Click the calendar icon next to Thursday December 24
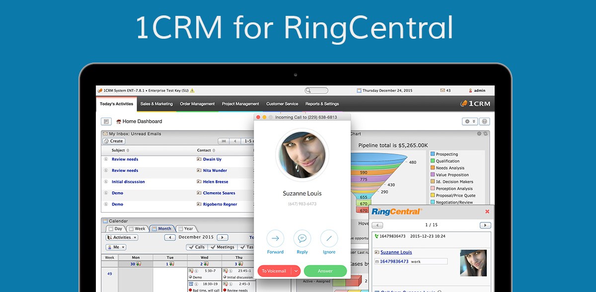 coord(359,90)
